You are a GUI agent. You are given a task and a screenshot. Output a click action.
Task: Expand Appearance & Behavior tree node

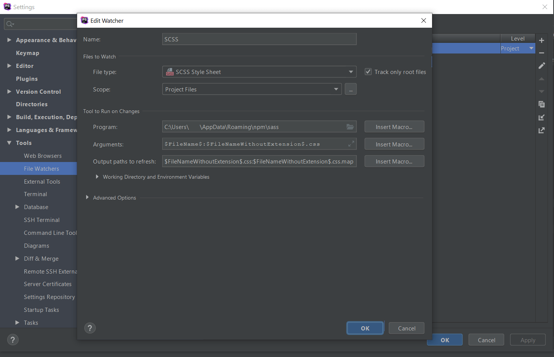pos(9,40)
